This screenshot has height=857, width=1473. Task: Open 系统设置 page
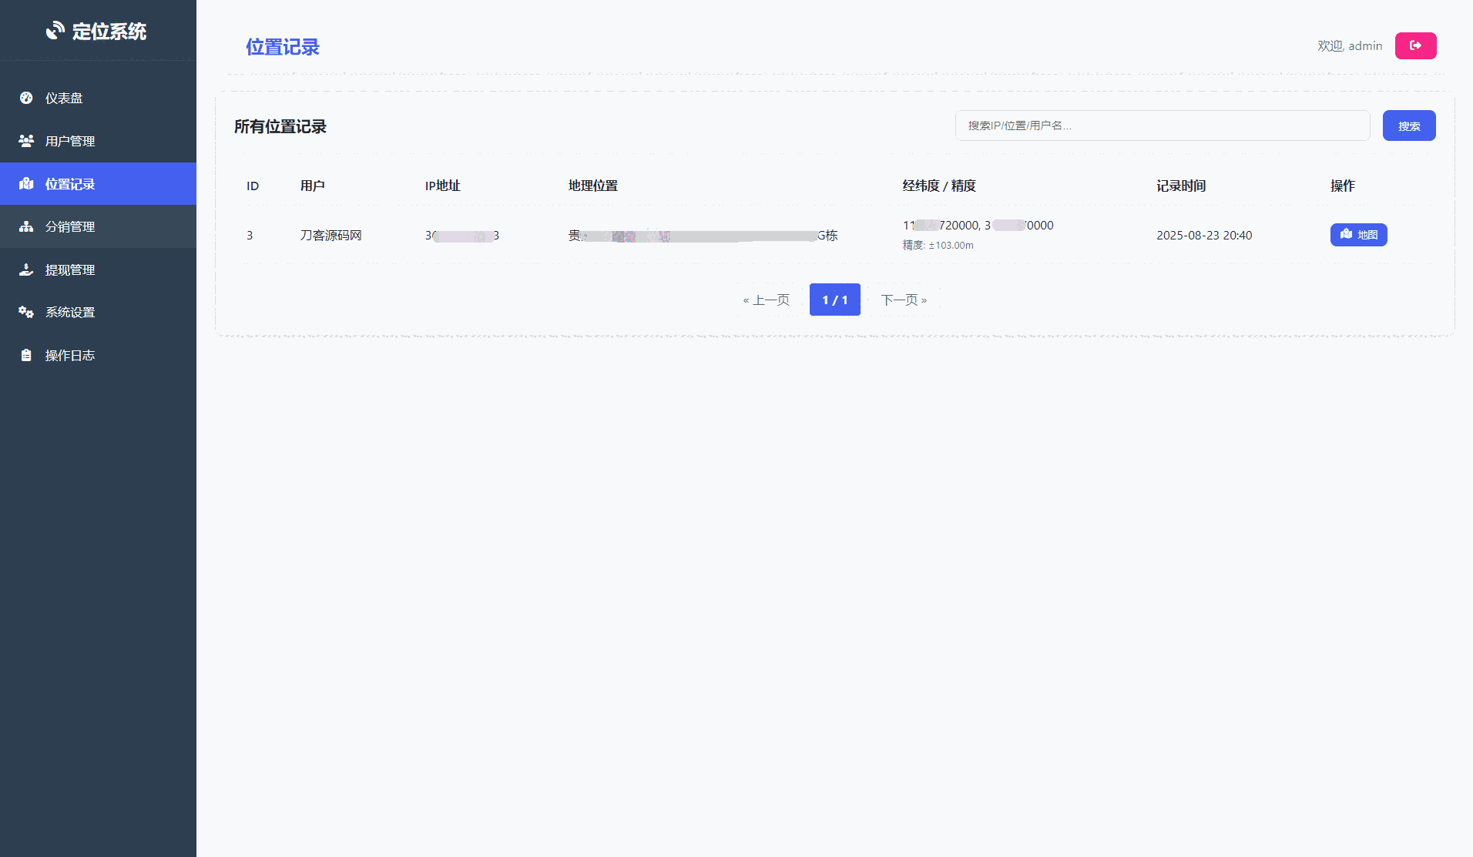(98, 312)
